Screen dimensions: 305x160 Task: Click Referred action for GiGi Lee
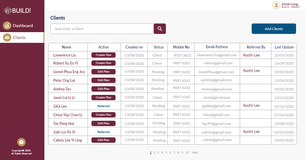tap(103, 106)
